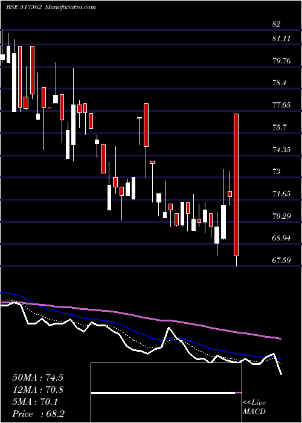
Task: Select the 75.7 price axis label
Action: (x=279, y=128)
